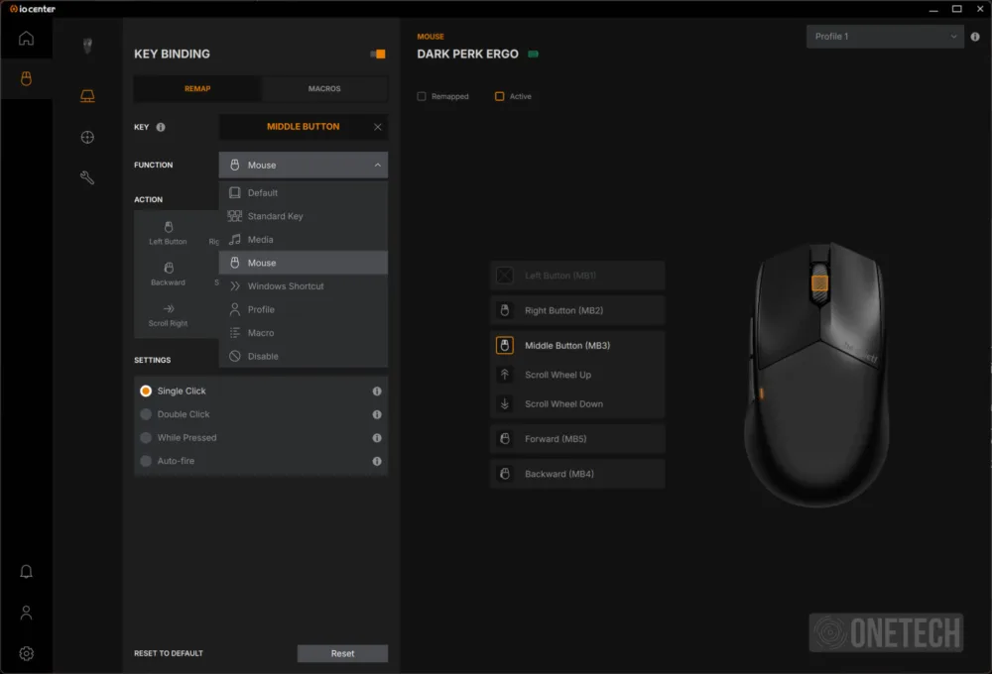Viewport: 992px width, 674px height.
Task: Collapse the Function dropdown showing Mouse
Action: click(x=303, y=165)
